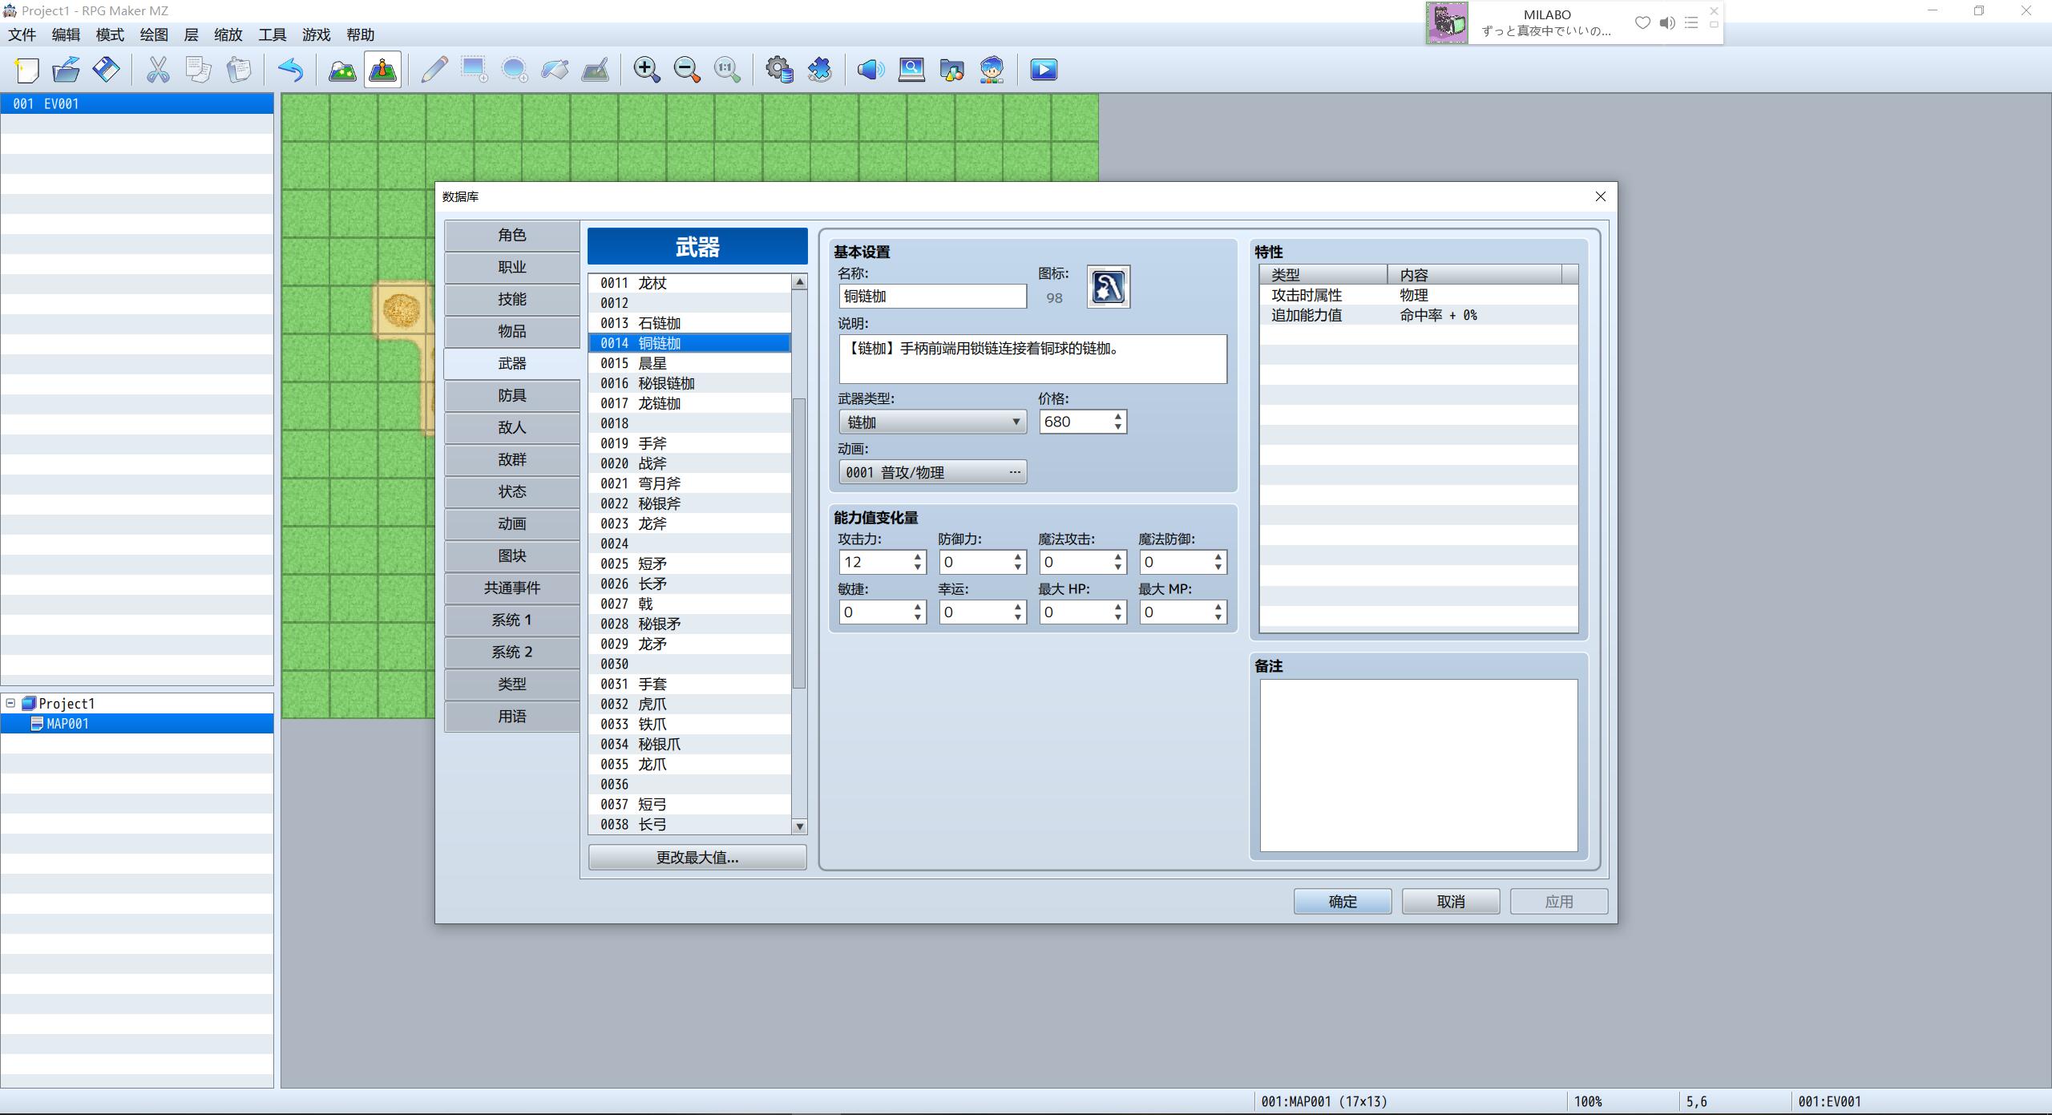Click the Undo arrow icon

pos(291,70)
